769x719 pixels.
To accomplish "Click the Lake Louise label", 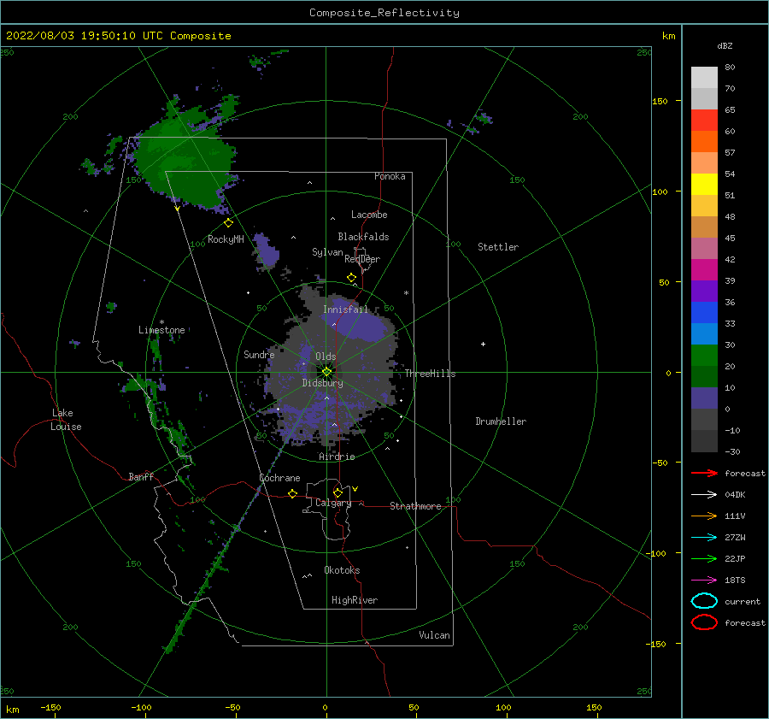I will pos(66,420).
